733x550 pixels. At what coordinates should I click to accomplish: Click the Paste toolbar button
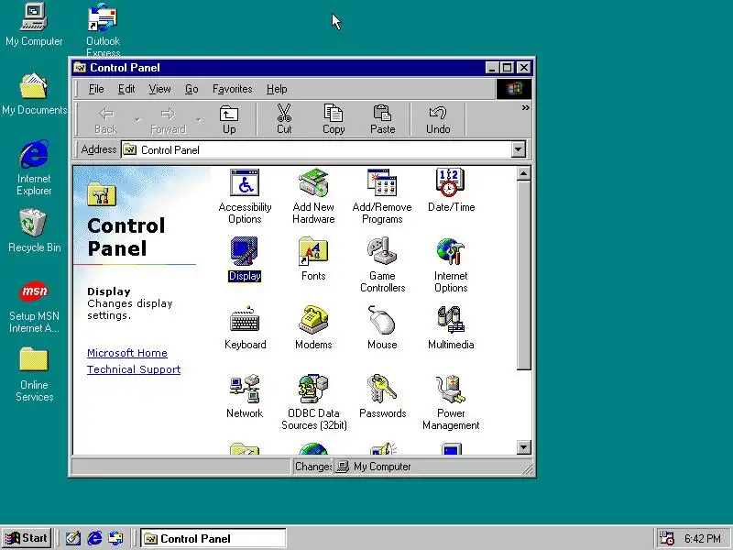(x=382, y=120)
